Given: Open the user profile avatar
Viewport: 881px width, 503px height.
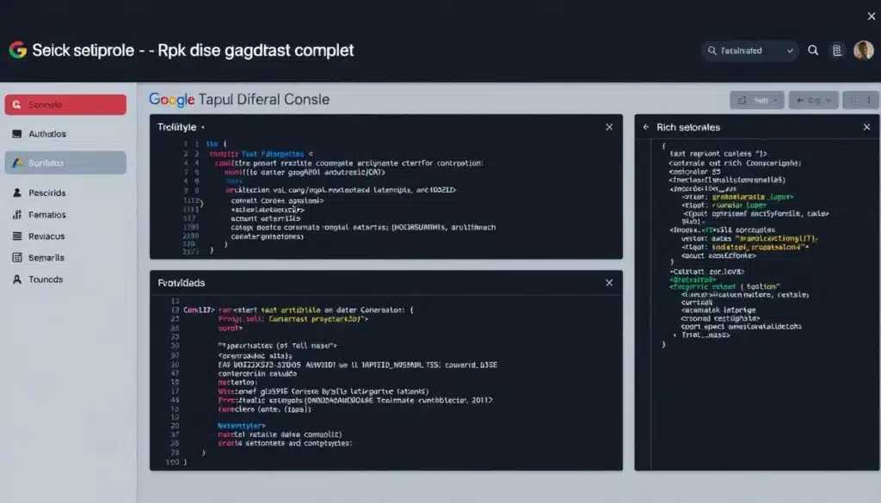Looking at the screenshot, I should click(863, 51).
